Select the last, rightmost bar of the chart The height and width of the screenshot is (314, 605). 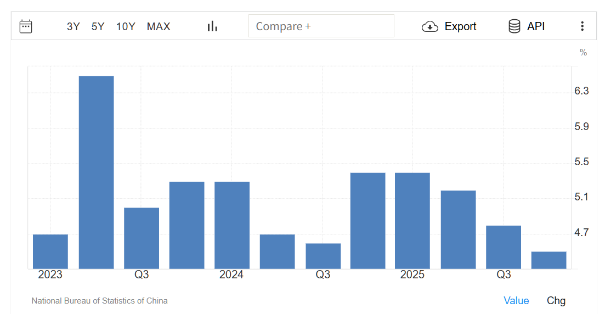coord(549,260)
